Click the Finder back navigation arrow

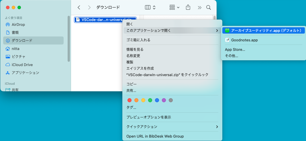(x=79, y=7)
